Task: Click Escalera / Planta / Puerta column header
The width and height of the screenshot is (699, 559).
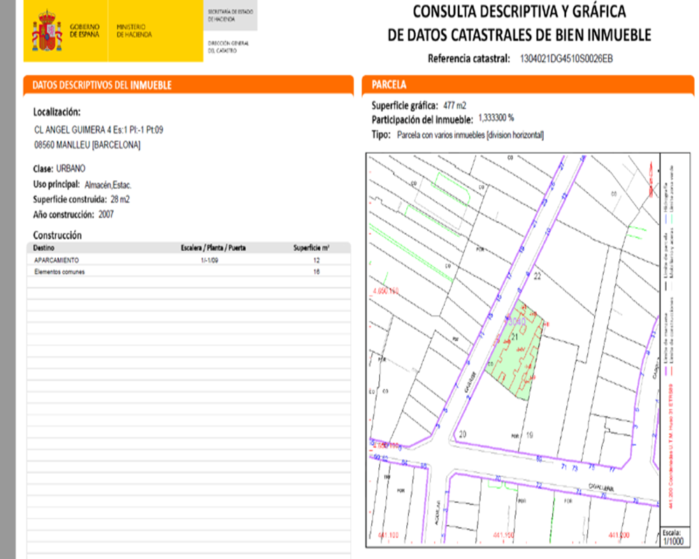Action: click(213, 248)
